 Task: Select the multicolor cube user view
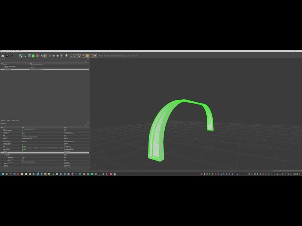[x=45, y=56]
